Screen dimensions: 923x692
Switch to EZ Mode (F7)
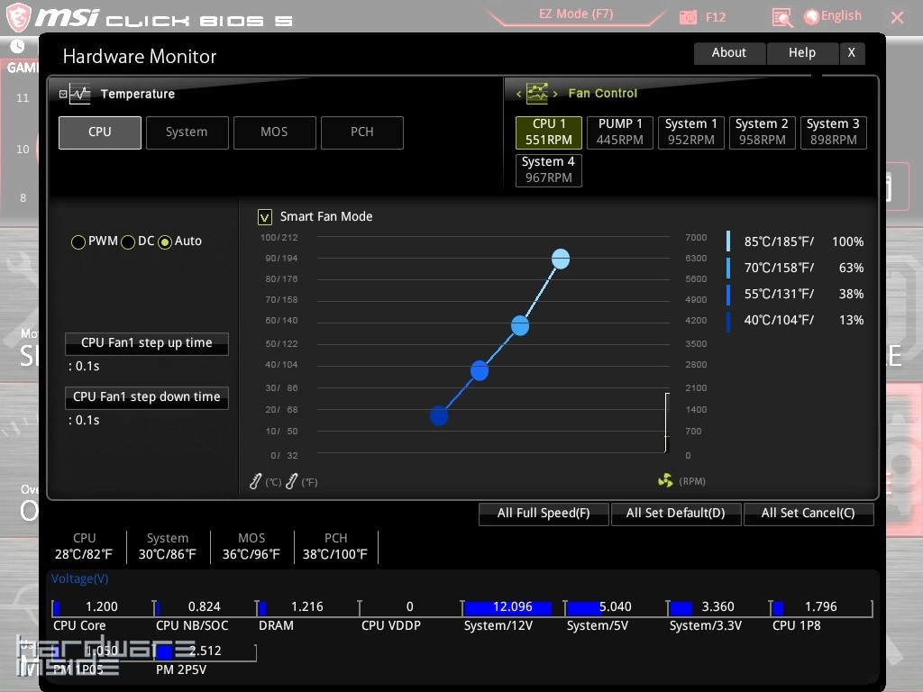click(576, 14)
